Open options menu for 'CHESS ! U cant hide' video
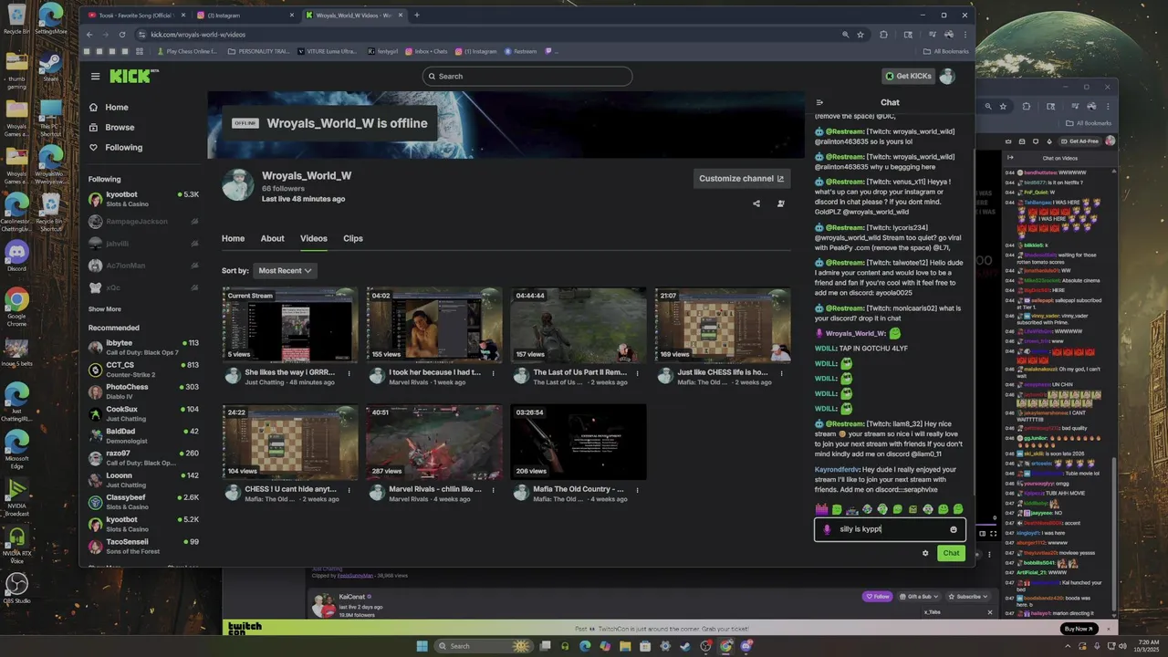 [349, 490]
